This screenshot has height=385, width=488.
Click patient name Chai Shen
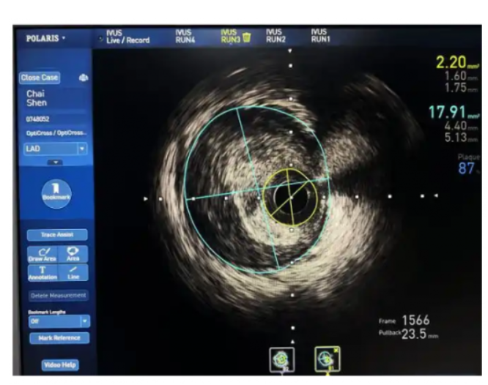point(37,98)
